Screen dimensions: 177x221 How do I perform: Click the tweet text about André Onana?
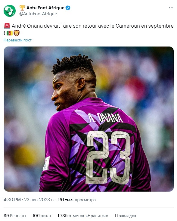(x=89, y=29)
